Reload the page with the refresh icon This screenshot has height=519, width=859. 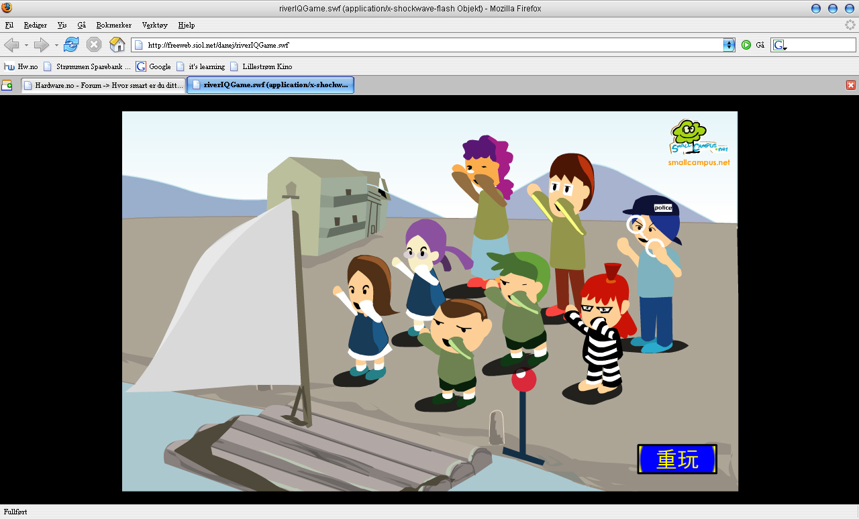[x=71, y=45]
